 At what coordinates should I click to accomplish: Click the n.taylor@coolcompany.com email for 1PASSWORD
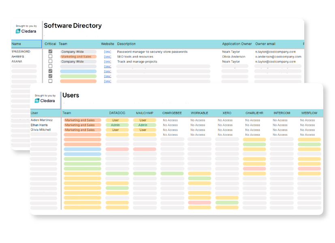(x=275, y=52)
